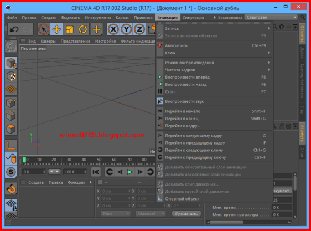This screenshot has width=311, height=231.
Task: Expand the Запись submenu
Action: 215,29
